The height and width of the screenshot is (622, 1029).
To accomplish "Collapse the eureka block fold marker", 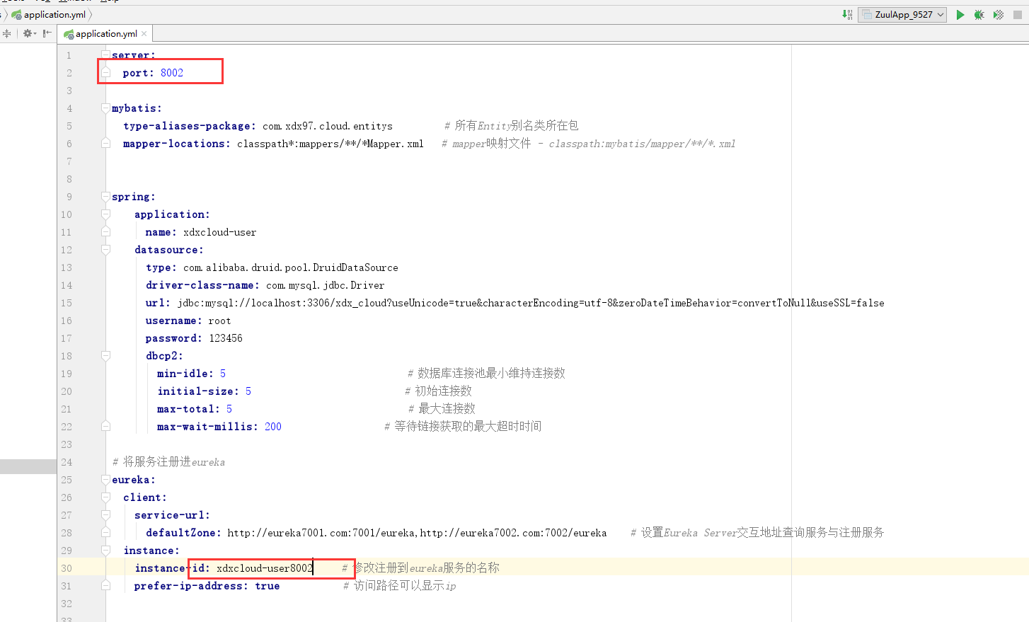I will click(x=105, y=480).
